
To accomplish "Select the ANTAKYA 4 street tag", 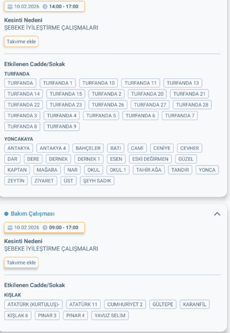I will 53,148.
